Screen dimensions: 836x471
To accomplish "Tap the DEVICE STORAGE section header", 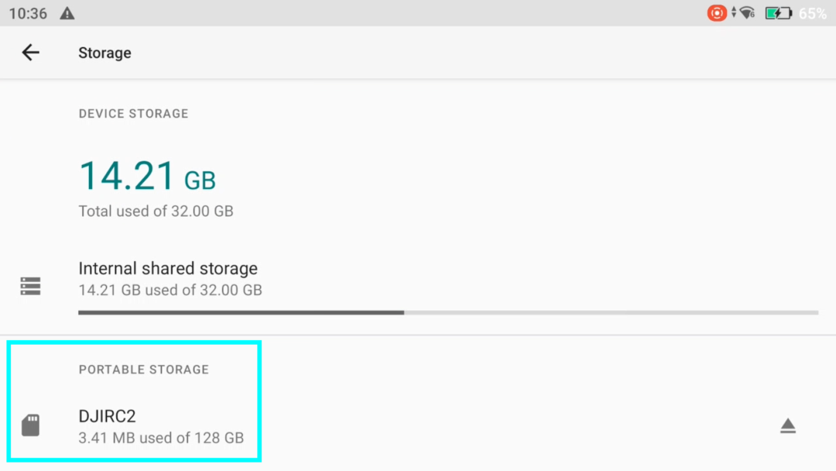I will coord(133,113).
